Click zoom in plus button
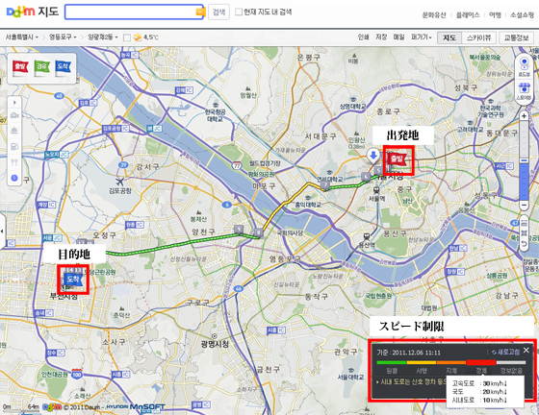The height and width of the screenshot is (415, 539). 524,116
